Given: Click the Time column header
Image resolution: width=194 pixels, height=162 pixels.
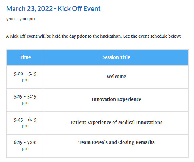Looking at the screenshot, I should (25, 57).
